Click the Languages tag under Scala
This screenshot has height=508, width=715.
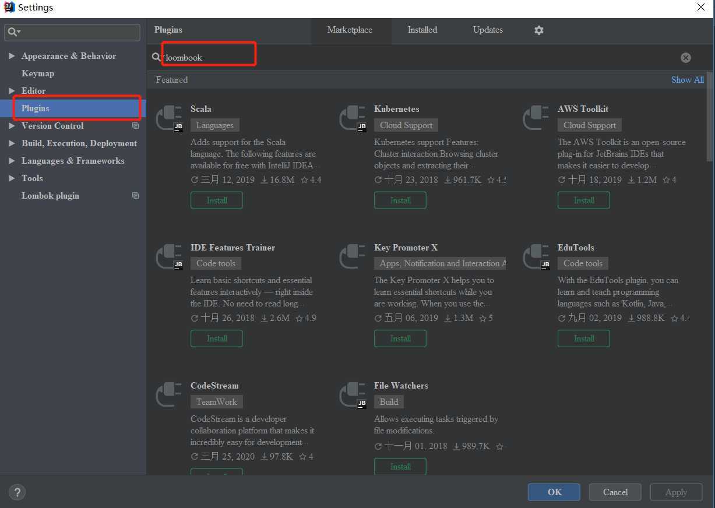pos(215,125)
